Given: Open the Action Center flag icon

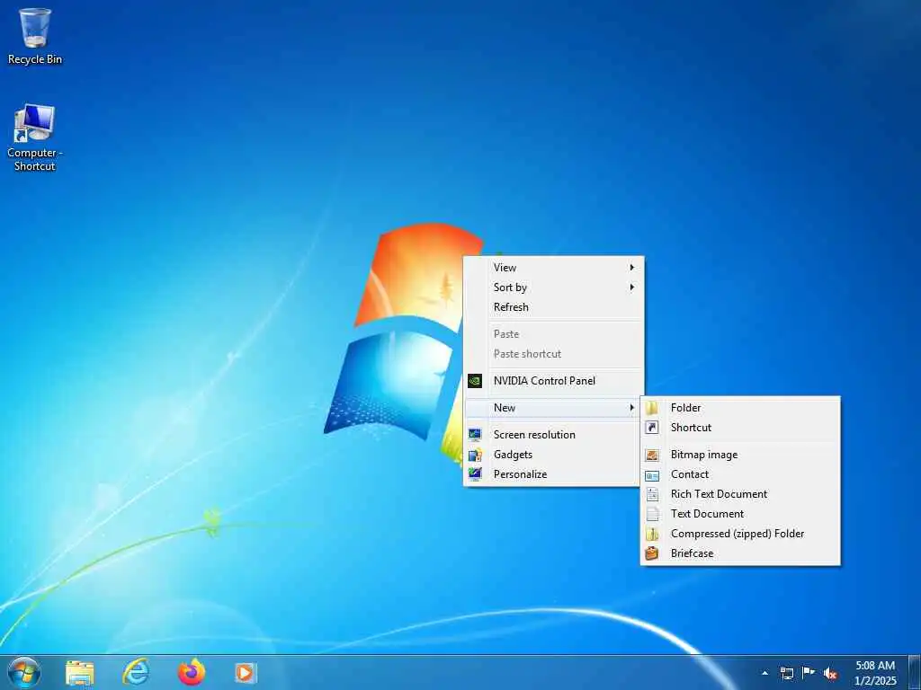Looking at the screenshot, I should [809, 673].
